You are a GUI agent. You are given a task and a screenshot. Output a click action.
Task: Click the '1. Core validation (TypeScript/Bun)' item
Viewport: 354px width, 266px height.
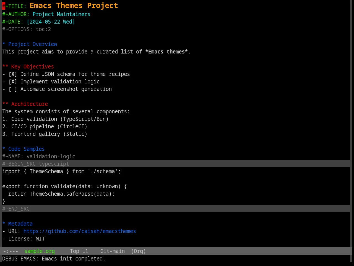point(55,119)
